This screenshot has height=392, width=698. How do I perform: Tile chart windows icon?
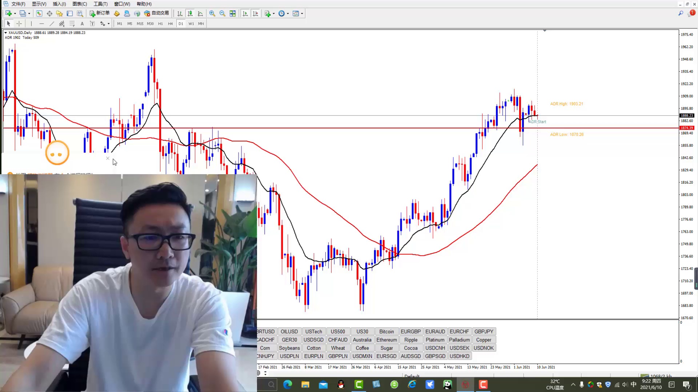point(233,13)
